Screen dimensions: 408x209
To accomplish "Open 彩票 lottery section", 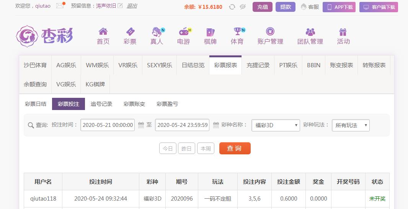I will pos(130,36).
